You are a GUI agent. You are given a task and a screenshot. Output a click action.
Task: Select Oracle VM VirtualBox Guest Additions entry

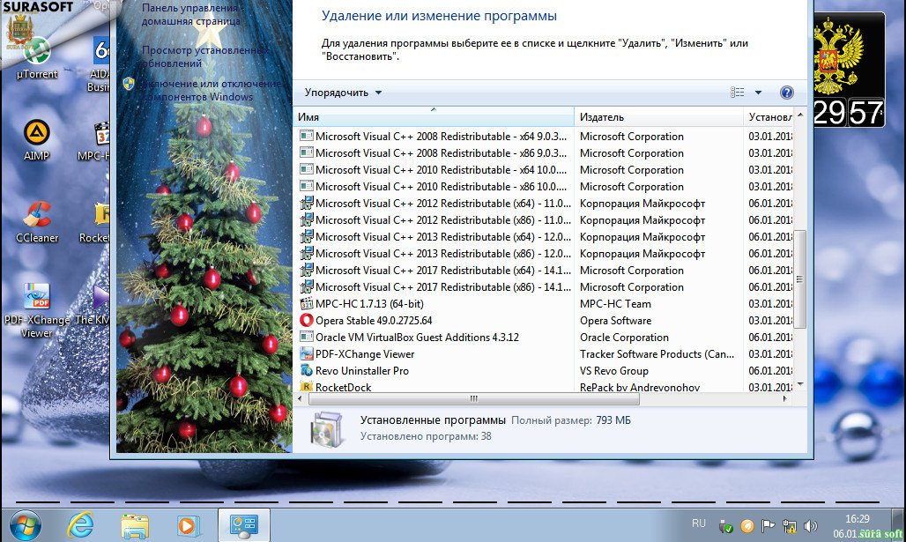(543, 337)
